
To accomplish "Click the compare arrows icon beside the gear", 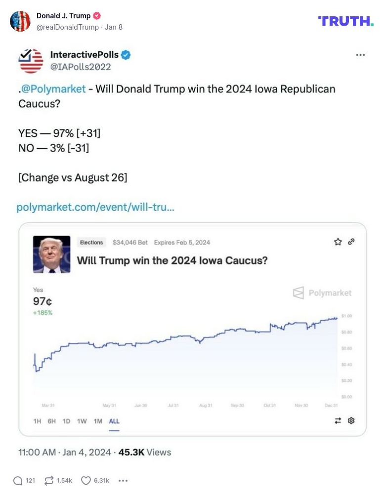I will tap(338, 420).
